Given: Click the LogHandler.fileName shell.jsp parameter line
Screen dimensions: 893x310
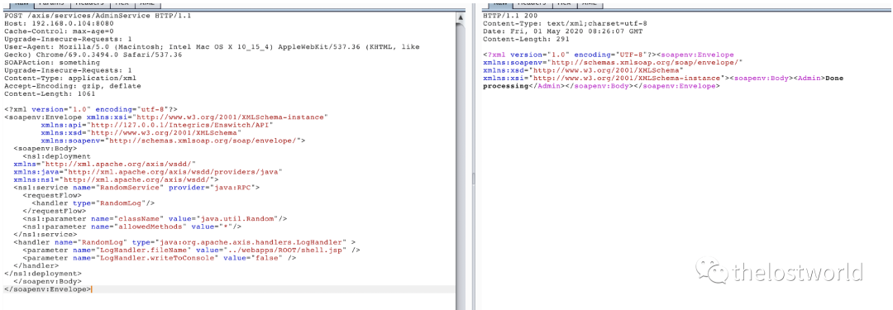Looking at the screenshot, I should (x=191, y=250).
